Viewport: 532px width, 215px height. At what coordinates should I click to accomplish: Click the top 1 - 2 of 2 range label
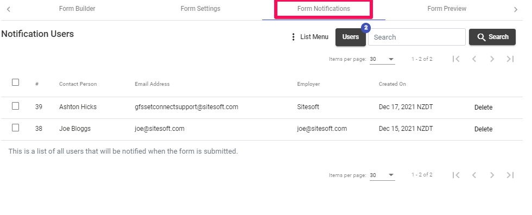pyautogui.click(x=422, y=59)
